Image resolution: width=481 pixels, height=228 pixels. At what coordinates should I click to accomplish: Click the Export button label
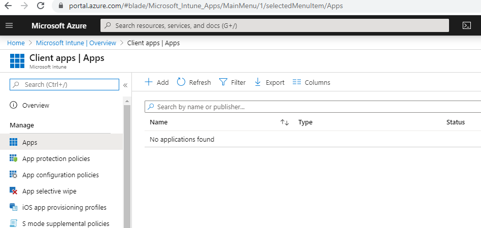[275, 83]
